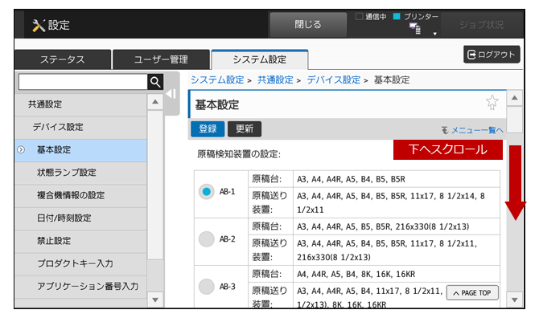Open the ジョブ状況 button
This screenshot has width=539, height=318.
(482, 25)
